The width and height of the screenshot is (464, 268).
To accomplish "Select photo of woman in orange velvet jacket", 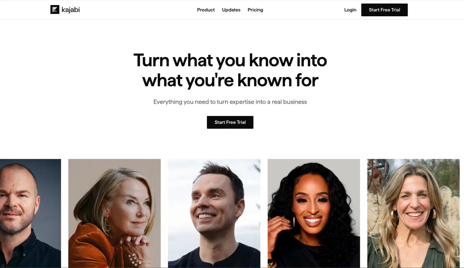I will (x=114, y=213).
